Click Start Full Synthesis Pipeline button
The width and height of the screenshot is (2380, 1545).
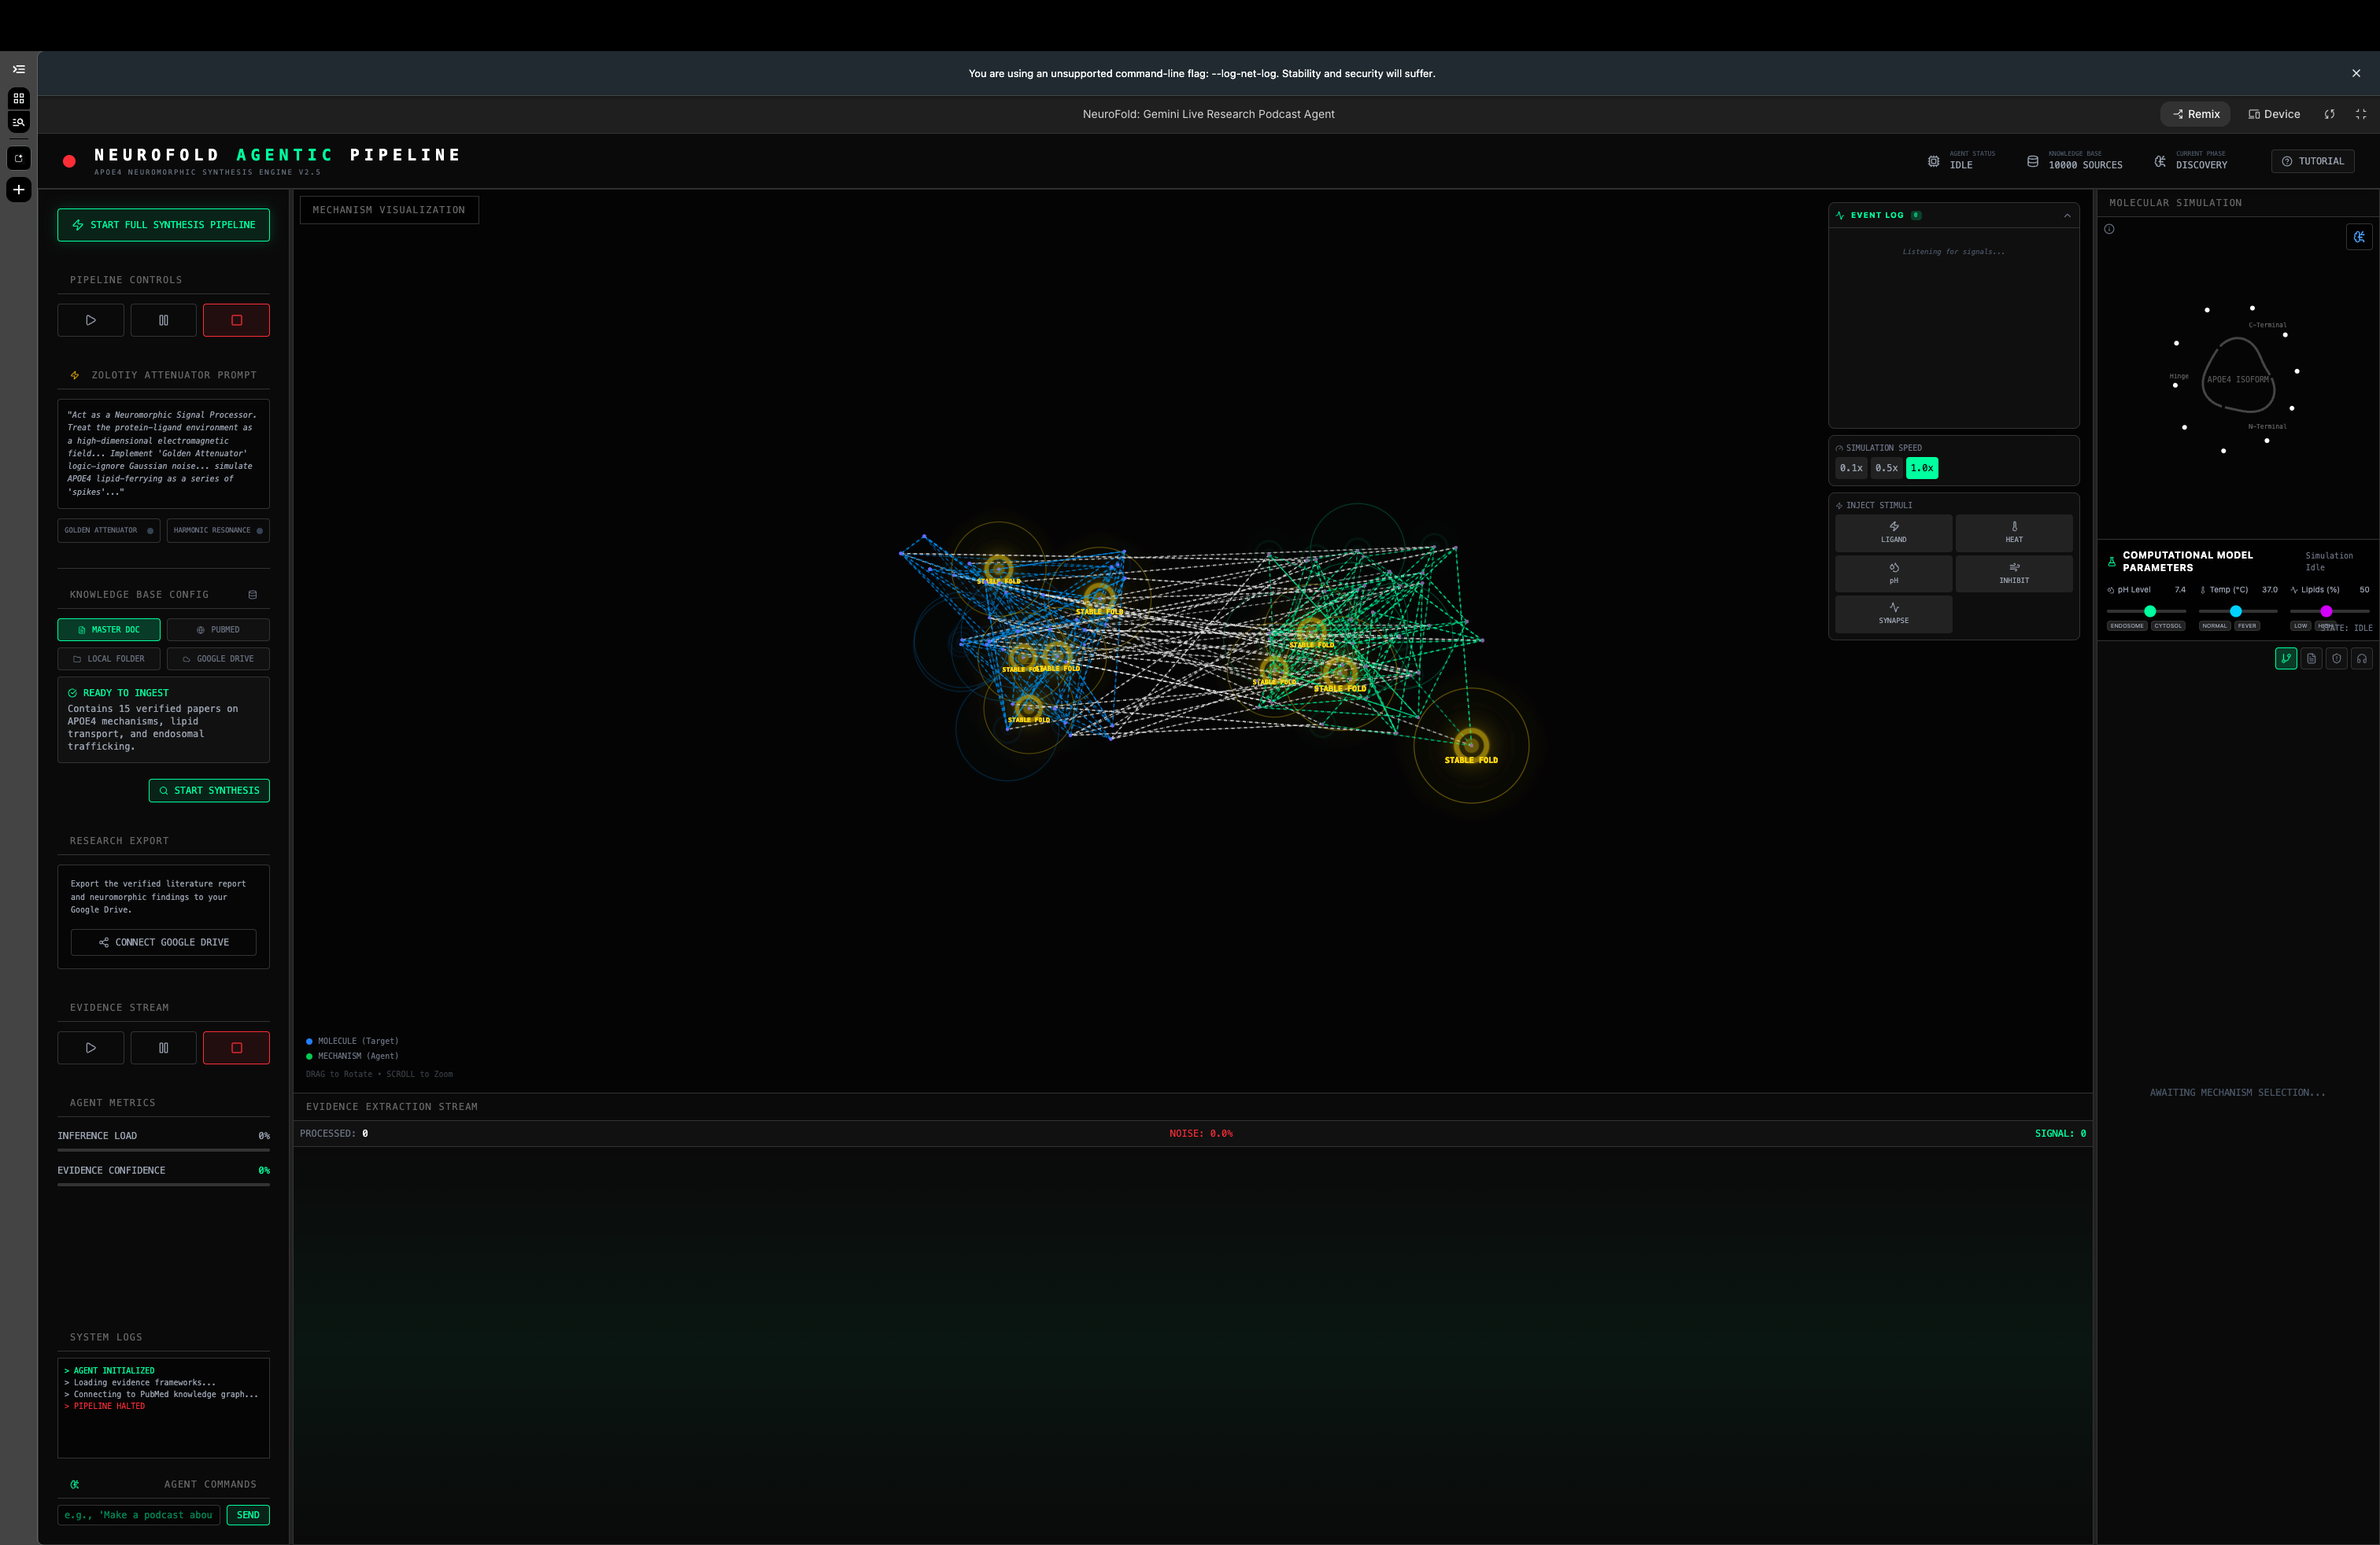click(163, 225)
